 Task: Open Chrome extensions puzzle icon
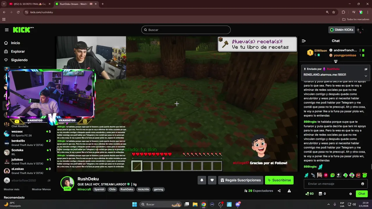coord(344,12)
